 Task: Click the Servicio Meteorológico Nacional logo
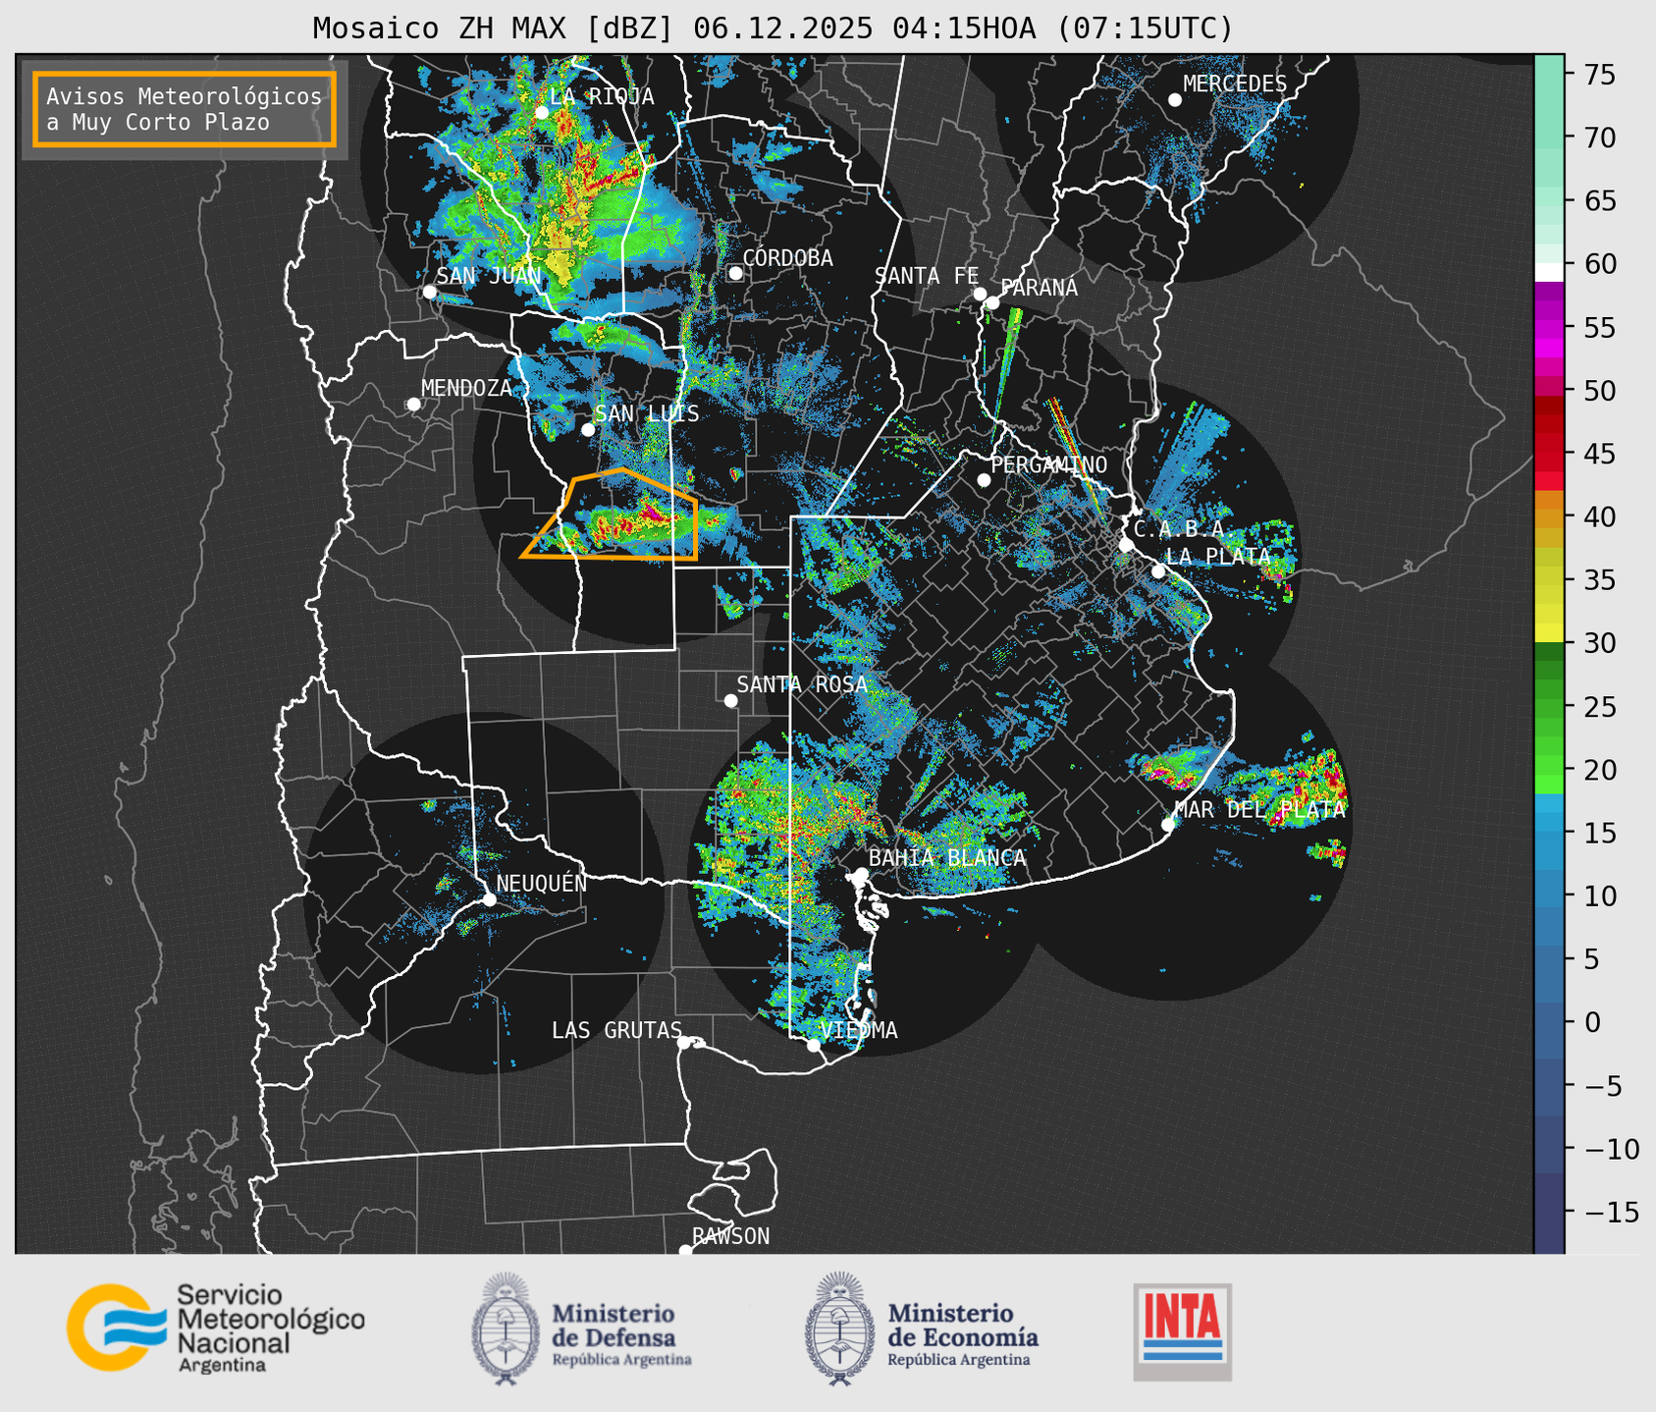216,1328
